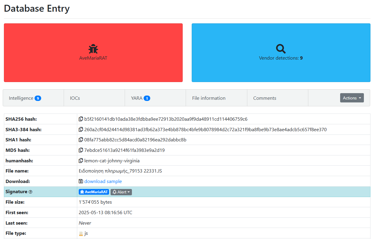Select the SHA256 hash value b5f2160141db…
Screen dimensions: 375x239
point(166,119)
